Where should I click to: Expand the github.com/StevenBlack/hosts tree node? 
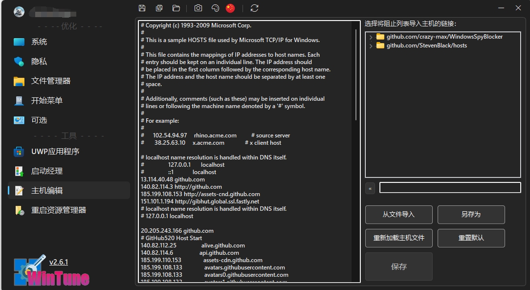click(x=371, y=46)
